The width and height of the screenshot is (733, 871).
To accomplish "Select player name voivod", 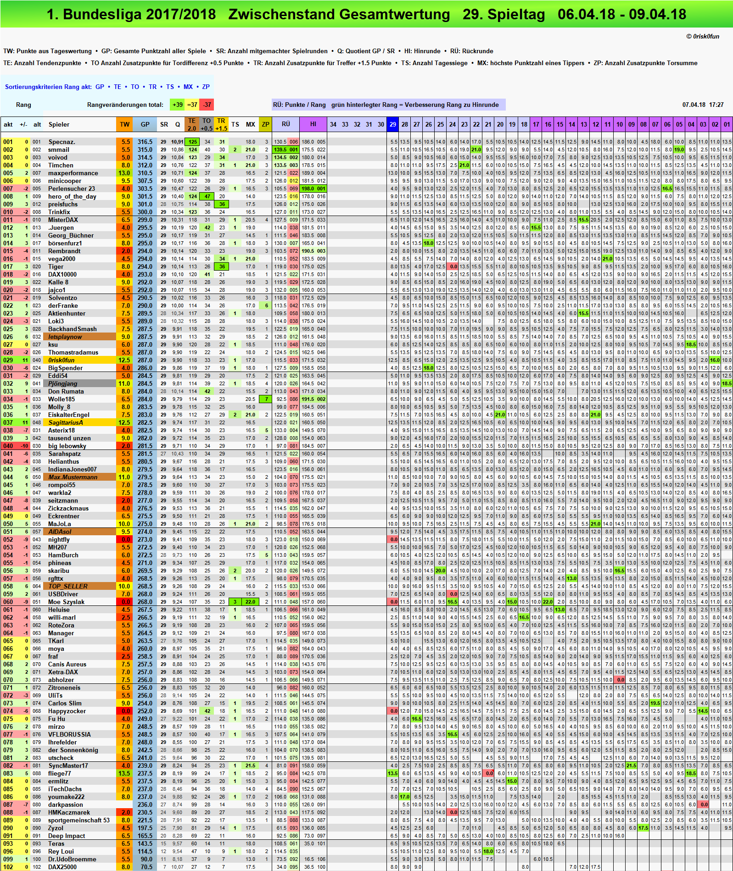I will point(58,157).
